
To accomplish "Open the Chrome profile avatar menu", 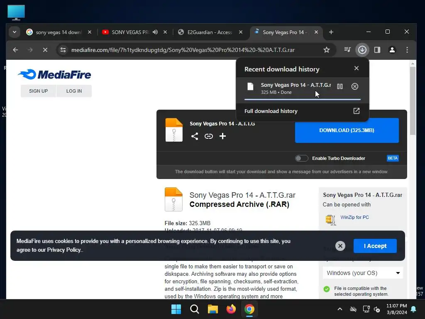I will point(392,50).
